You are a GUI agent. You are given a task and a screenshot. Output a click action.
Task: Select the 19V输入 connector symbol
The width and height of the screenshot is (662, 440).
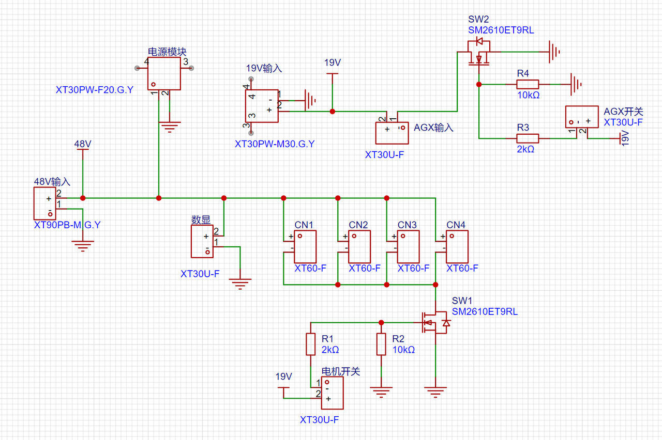click(261, 105)
